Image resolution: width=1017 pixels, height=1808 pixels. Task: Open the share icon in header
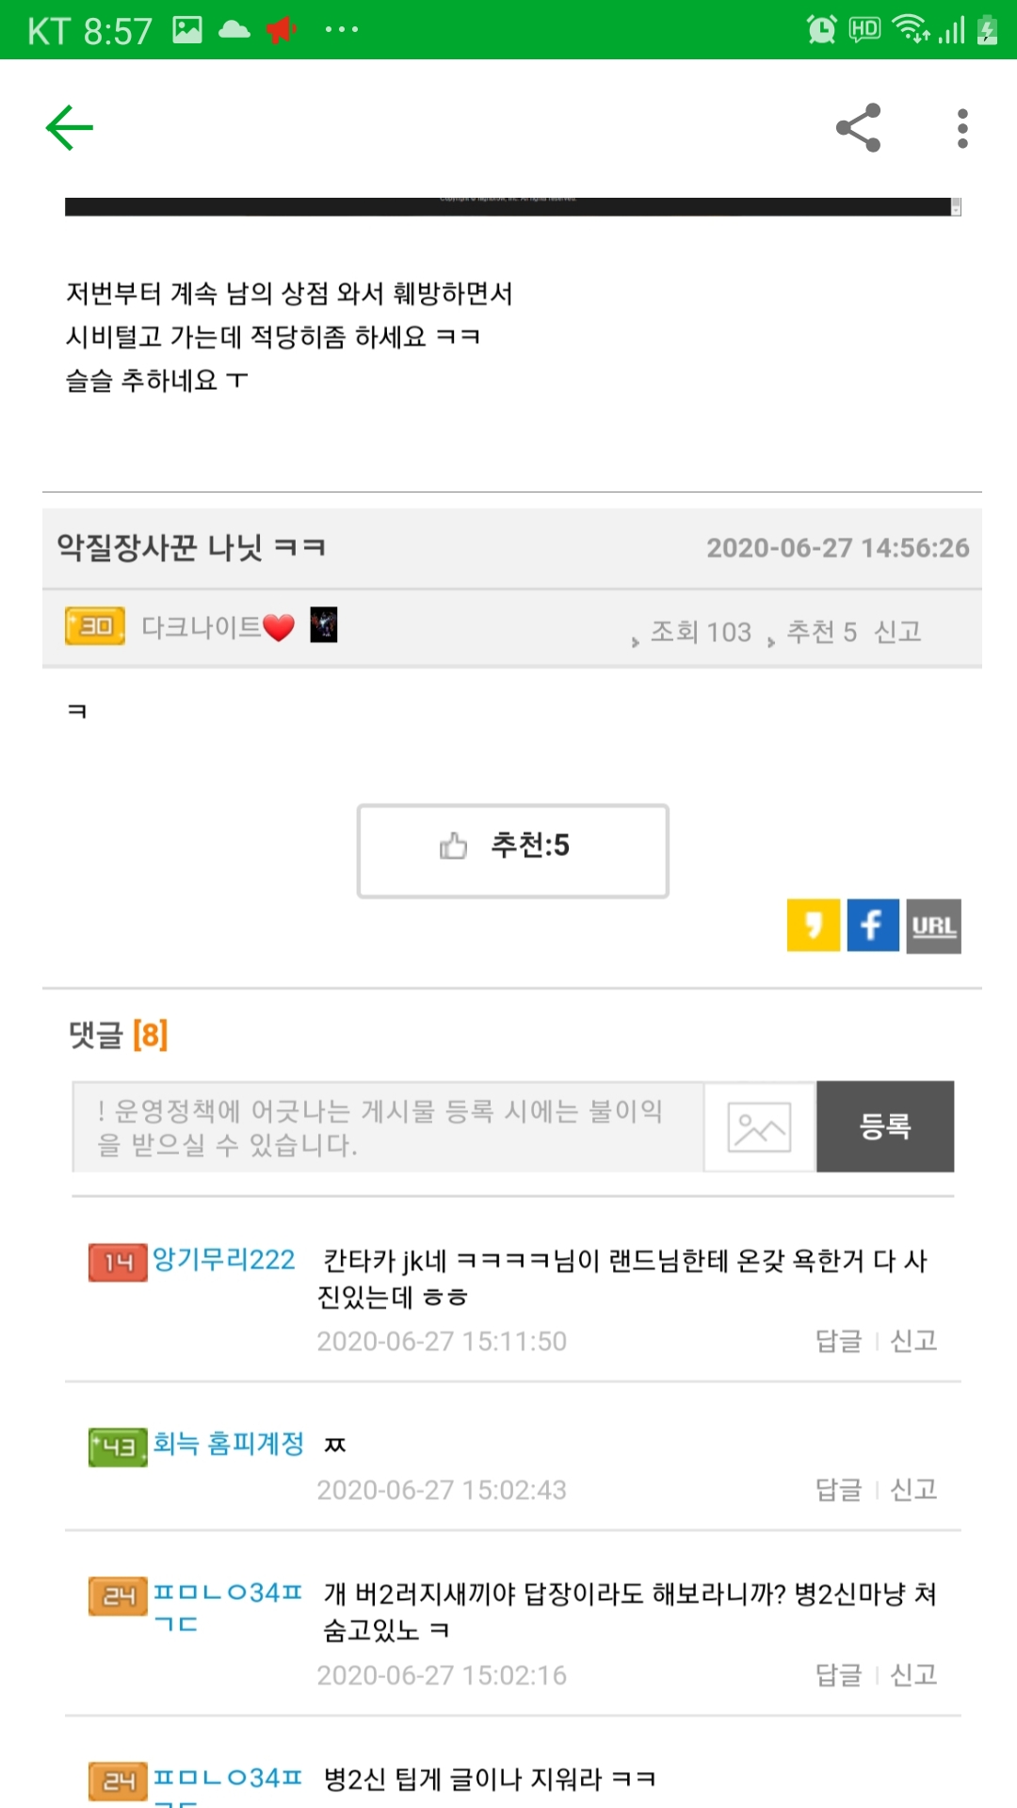[858, 128]
